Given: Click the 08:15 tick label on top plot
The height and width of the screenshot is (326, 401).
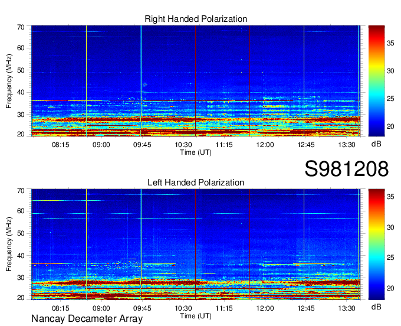Looking at the screenshot, I should point(61,145).
